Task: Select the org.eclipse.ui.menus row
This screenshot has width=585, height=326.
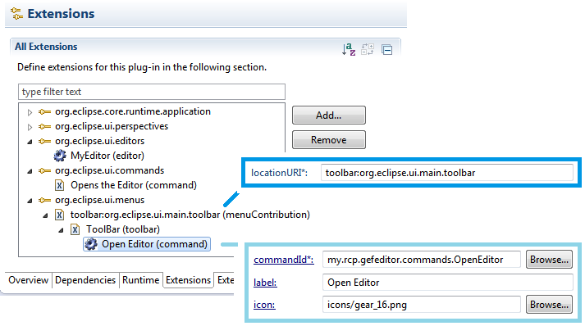Action: click(99, 200)
